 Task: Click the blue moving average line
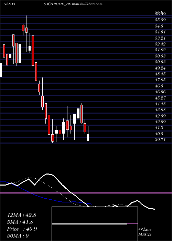[x=46, y=198]
